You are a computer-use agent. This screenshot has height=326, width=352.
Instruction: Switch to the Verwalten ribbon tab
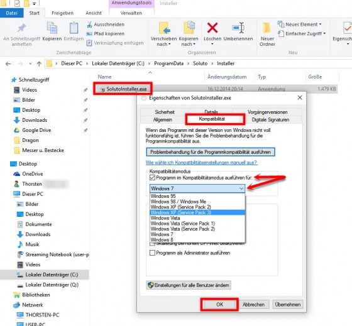coord(131,13)
